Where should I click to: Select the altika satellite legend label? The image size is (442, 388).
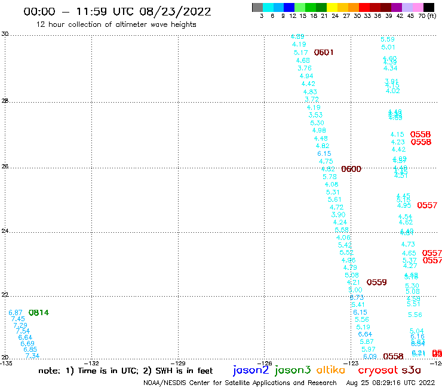click(331, 370)
